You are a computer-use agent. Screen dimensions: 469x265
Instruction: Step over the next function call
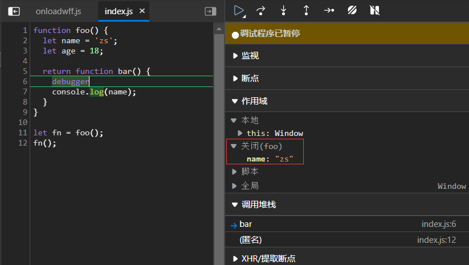tap(261, 11)
